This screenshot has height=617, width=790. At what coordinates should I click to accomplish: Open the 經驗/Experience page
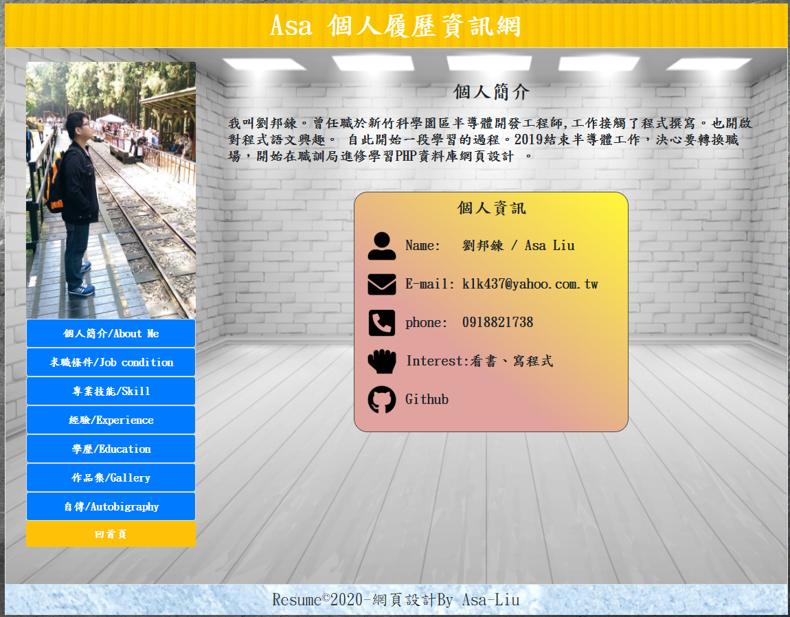pos(111,420)
